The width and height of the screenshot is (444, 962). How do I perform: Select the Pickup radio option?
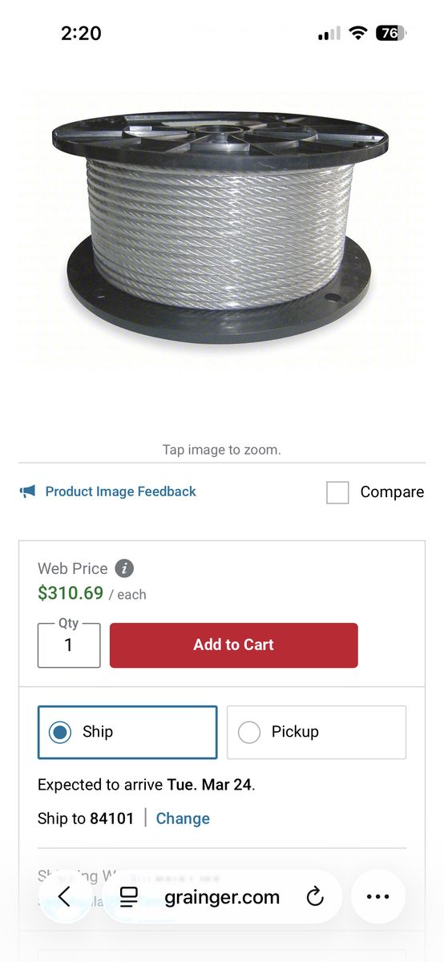(x=317, y=732)
